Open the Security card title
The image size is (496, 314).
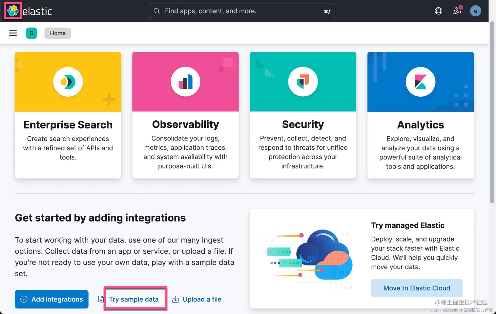click(303, 124)
